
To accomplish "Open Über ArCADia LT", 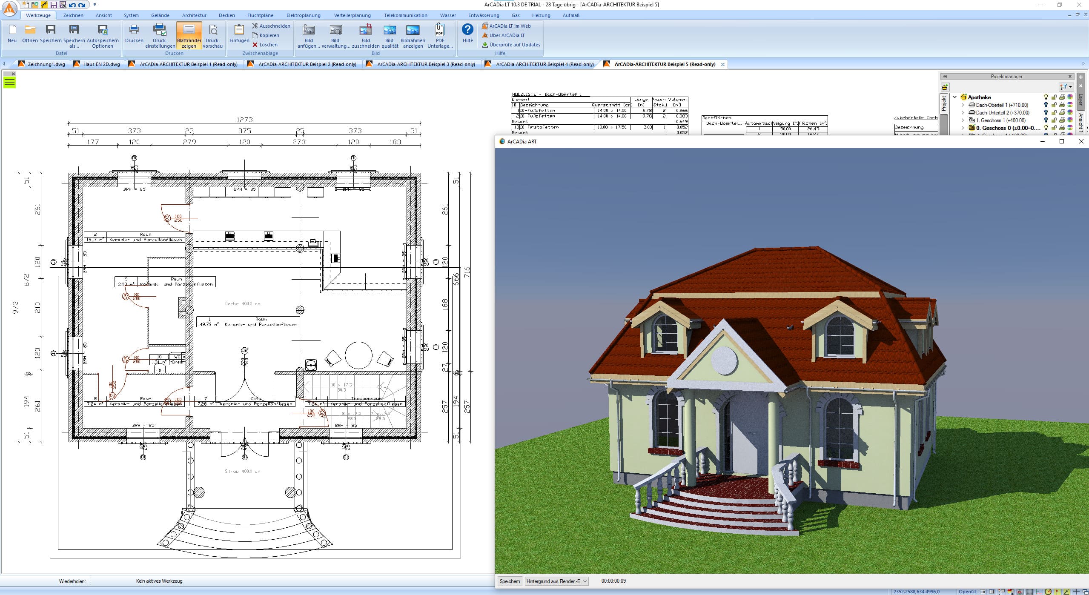I will click(503, 35).
